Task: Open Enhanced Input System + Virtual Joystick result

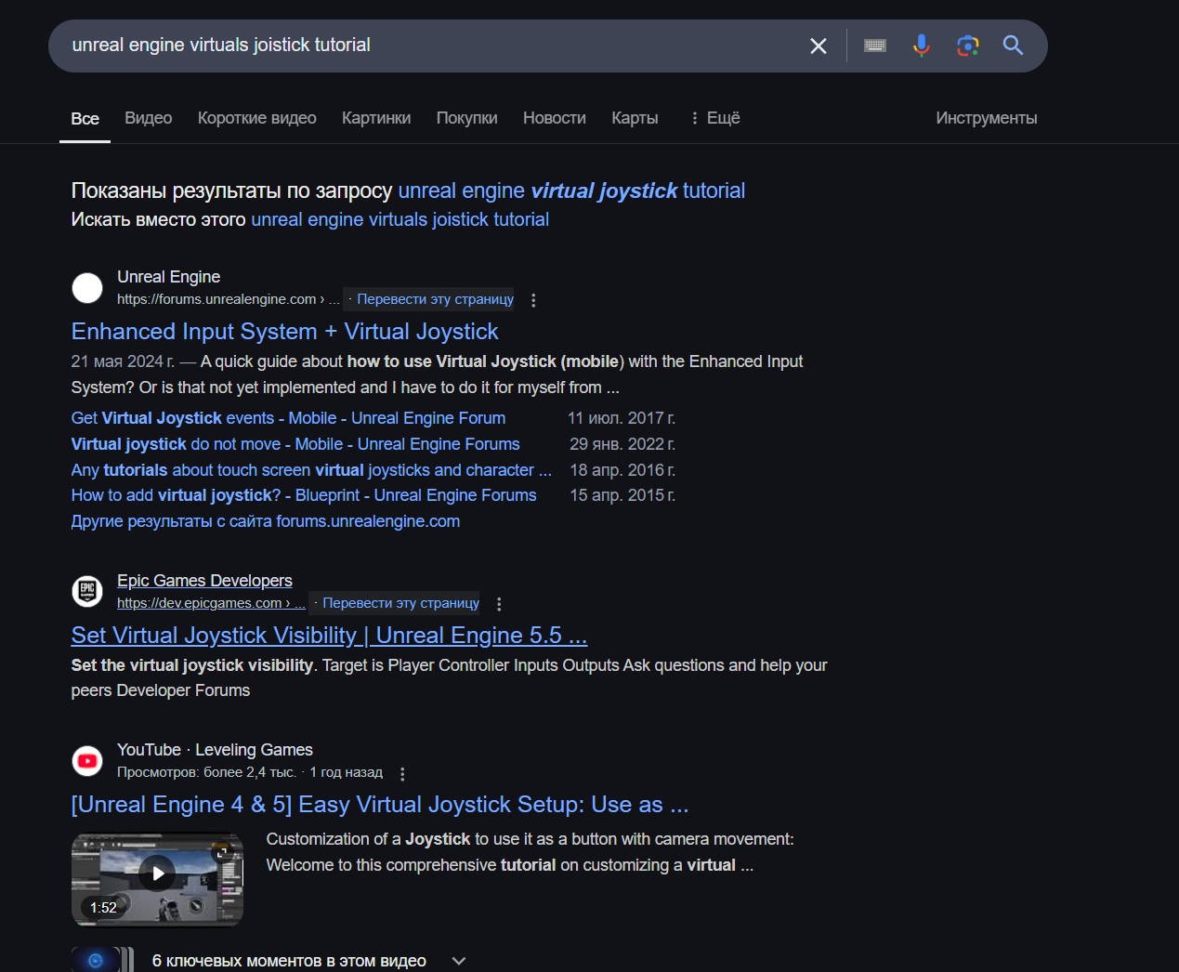Action: tap(284, 332)
